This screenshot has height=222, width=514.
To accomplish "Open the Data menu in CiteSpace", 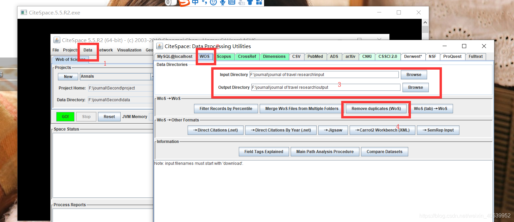I will point(88,50).
